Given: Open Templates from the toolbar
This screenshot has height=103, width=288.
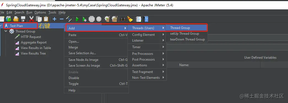Looking at the screenshot, I should click(9, 19).
